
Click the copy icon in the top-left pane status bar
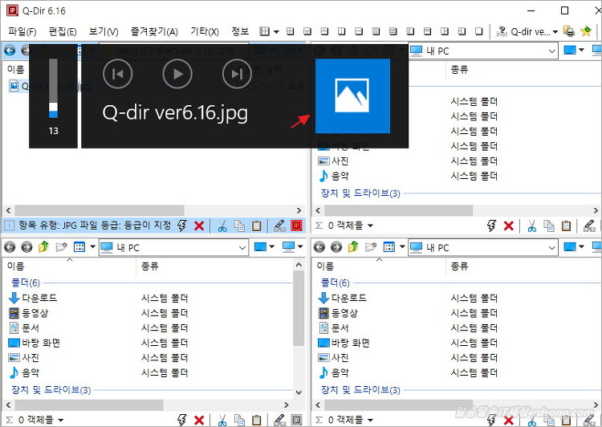(239, 226)
